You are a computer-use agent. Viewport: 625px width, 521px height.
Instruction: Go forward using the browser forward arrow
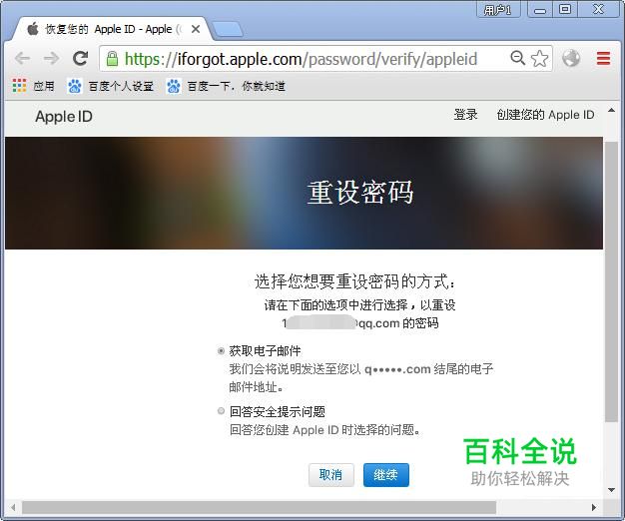[52, 59]
